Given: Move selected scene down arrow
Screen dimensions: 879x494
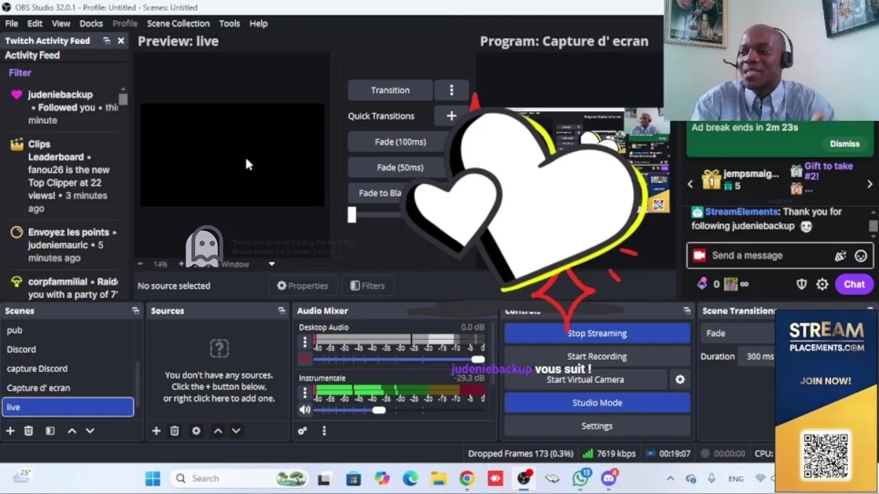Looking at the screenshot, I should (x=90, y=431).
